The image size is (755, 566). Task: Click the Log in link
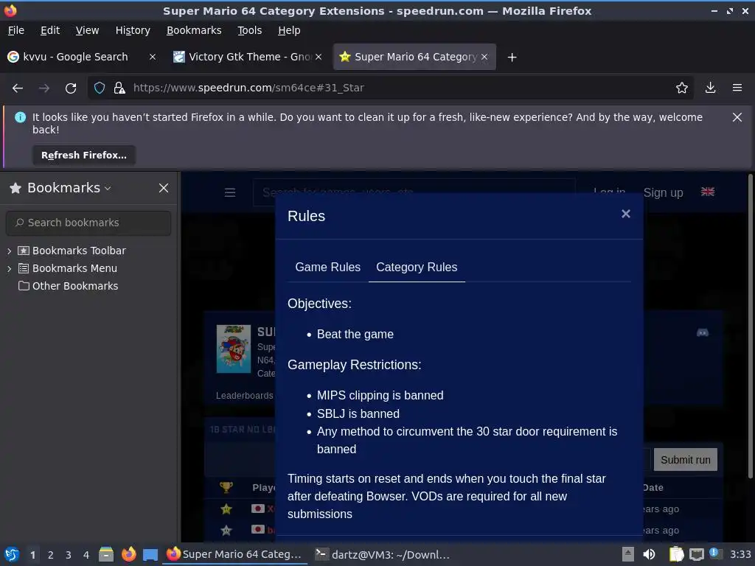(609, 192)
